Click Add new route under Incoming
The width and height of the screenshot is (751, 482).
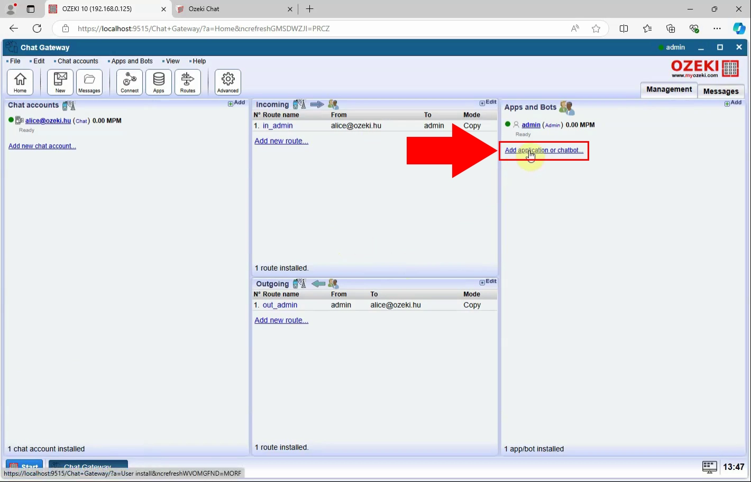[281, 141]
